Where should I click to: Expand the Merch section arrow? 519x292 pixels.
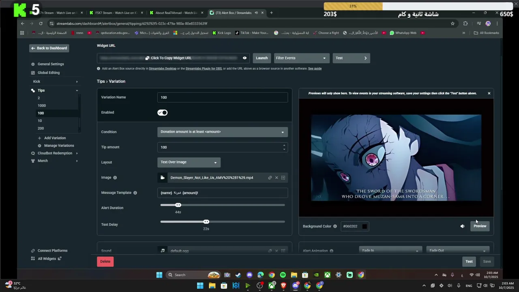[x=77, y=161]
